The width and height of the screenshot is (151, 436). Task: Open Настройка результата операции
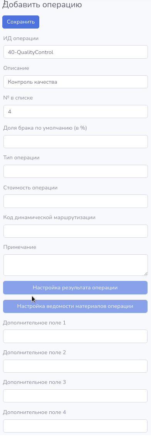tap(75, 287)
